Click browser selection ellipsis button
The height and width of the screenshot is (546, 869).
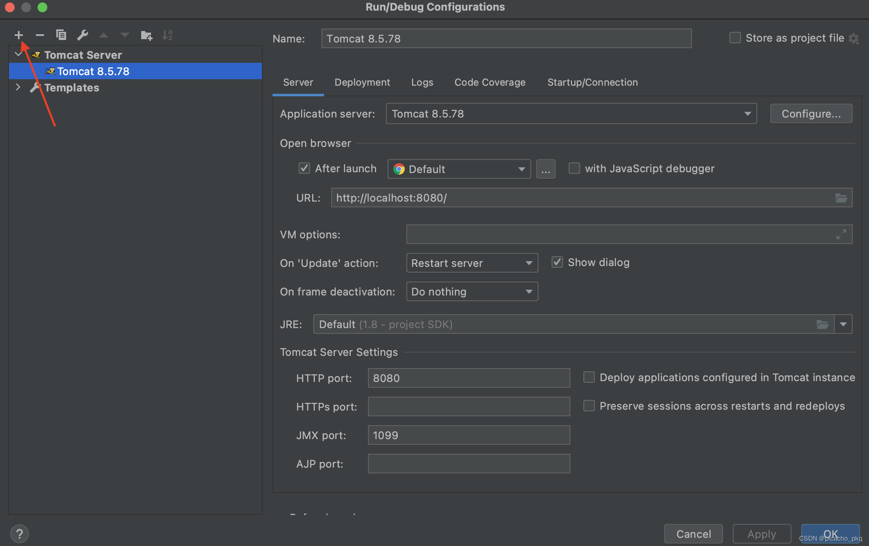(x=545, y=169)
